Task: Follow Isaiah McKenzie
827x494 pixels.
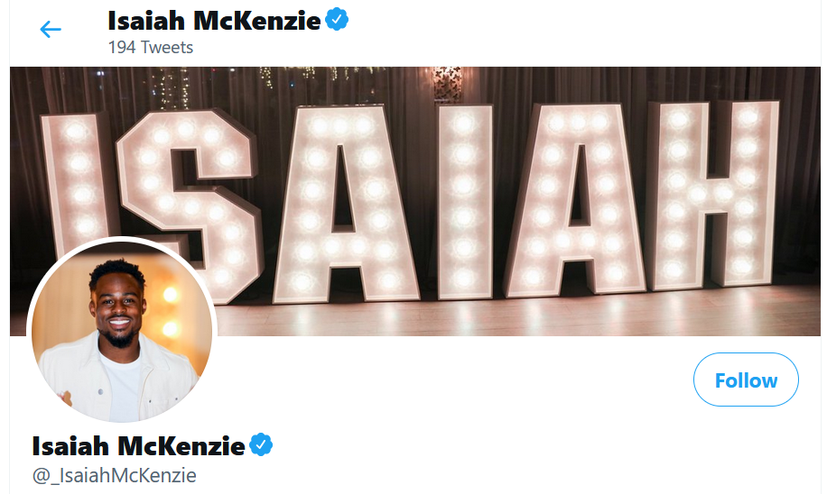Action: (746, 380)
